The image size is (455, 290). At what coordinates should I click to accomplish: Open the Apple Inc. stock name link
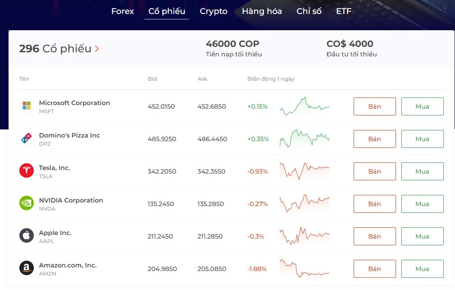tap(55, 233)
